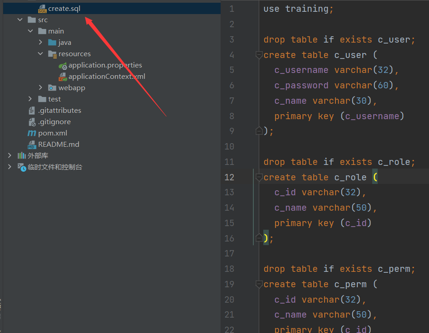Expand the 外部库 node

[x=10, y=155]
